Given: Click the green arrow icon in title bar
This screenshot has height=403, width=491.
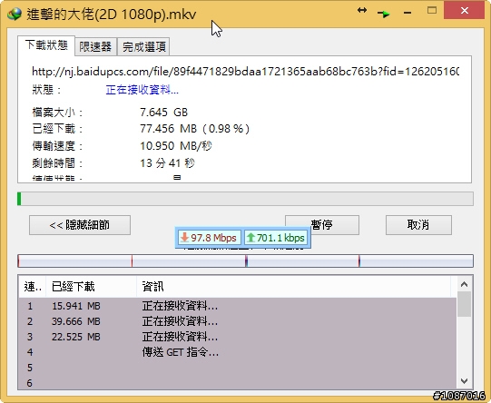Looking at the screenshot, I should [x=384, y=14].
